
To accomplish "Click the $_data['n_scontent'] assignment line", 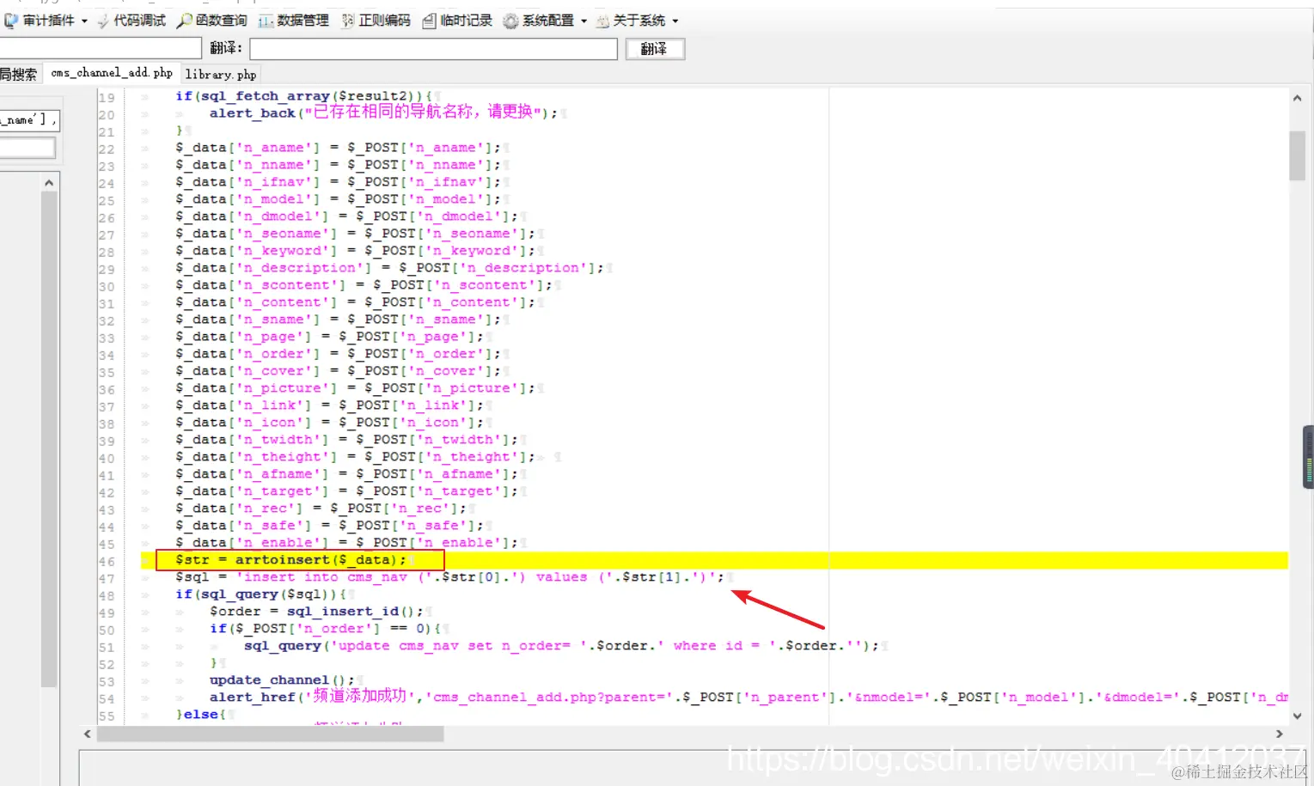I will pos(364,285).
